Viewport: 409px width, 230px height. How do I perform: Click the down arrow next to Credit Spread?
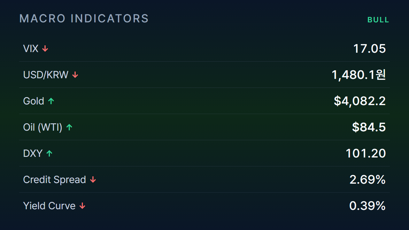coord(93,180)
